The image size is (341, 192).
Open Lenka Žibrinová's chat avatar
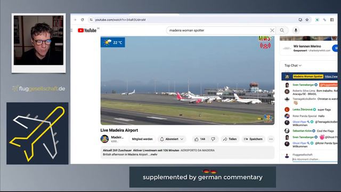(x=287, y=109)
